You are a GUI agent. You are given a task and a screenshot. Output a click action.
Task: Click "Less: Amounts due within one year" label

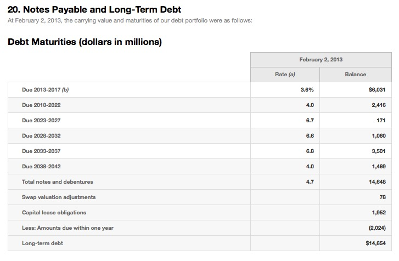click(68, 228)
